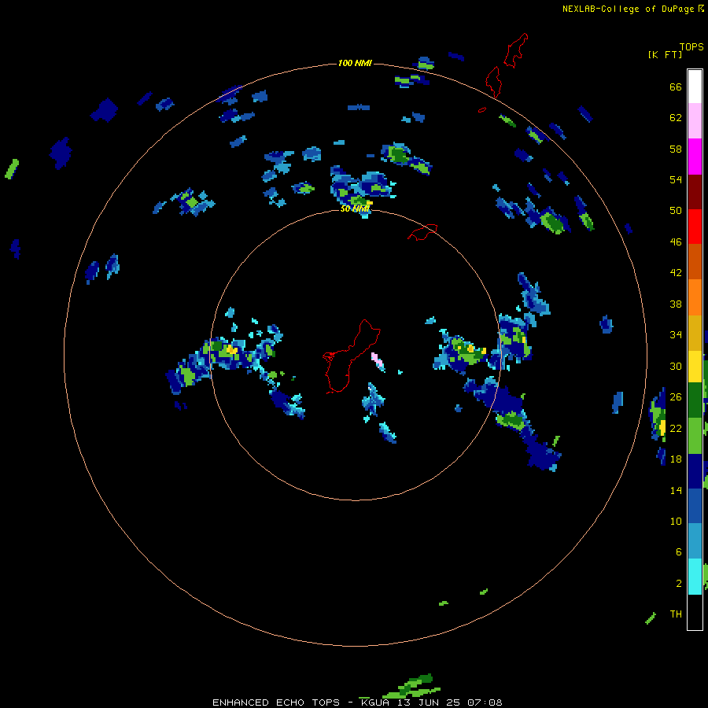Click the 100 NMI range ring label

(355, 63)
